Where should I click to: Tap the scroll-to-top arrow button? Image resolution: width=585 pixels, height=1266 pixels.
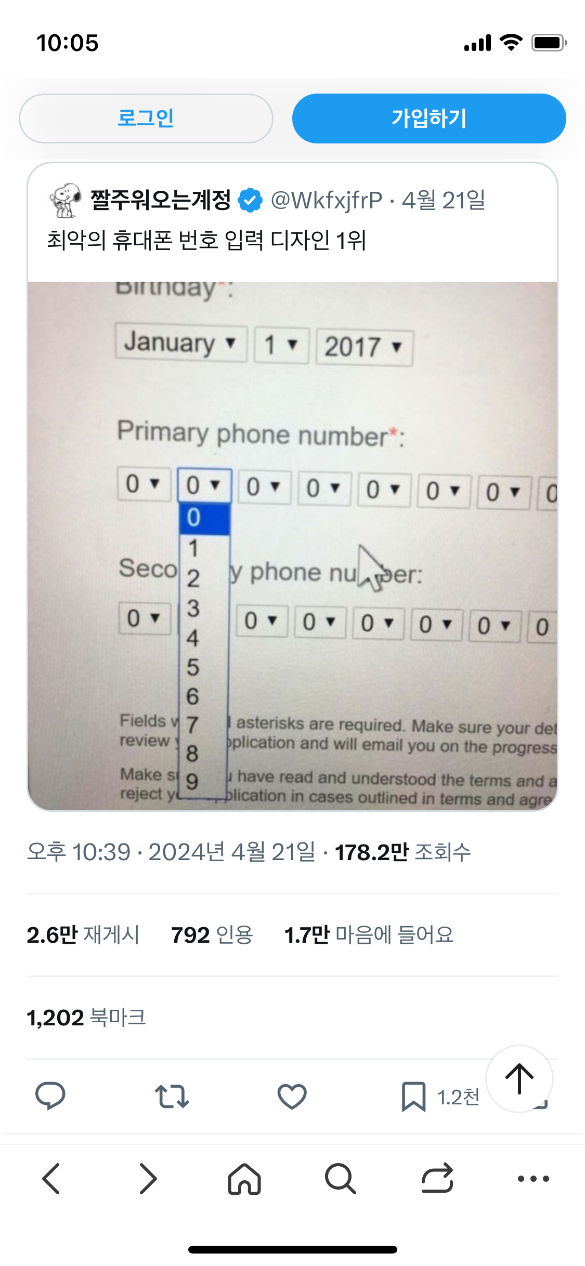(x=519, y=1078)
